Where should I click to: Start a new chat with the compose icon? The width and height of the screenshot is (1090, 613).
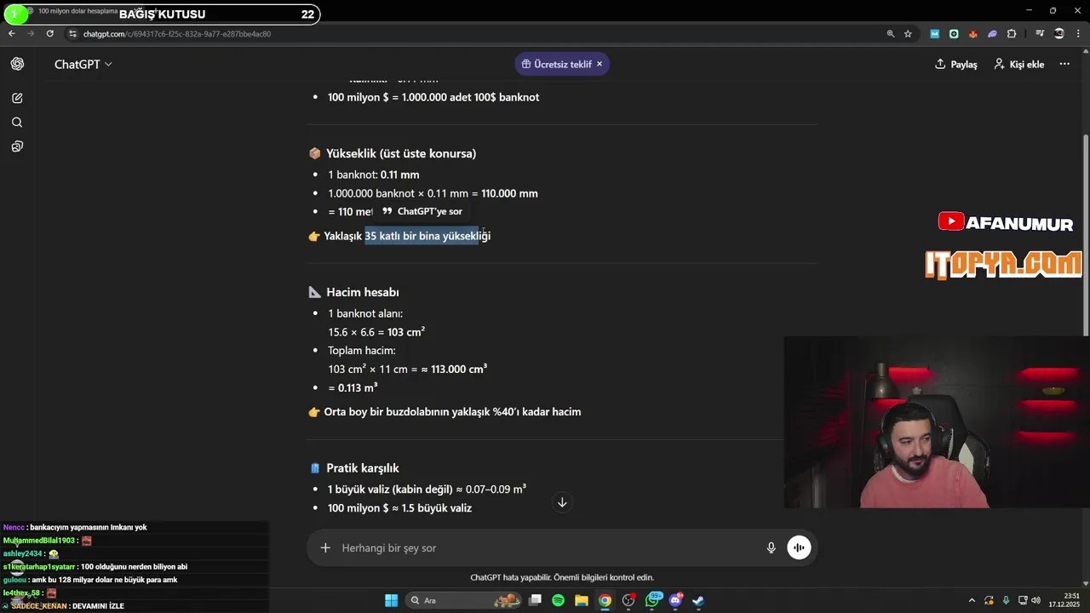pos(17,98)
